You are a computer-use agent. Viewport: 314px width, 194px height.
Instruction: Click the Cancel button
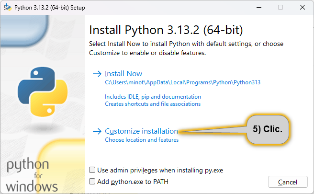pos(288,182)
